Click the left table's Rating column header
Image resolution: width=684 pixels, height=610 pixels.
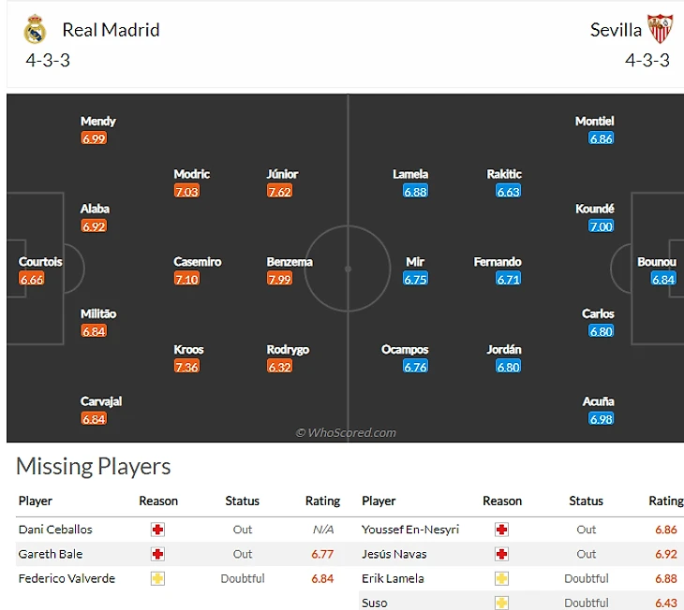322,501
